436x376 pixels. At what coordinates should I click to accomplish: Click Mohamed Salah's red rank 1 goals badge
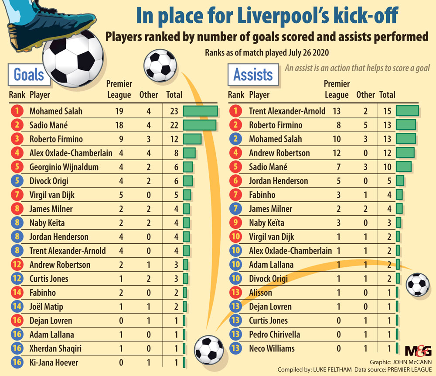17,111
